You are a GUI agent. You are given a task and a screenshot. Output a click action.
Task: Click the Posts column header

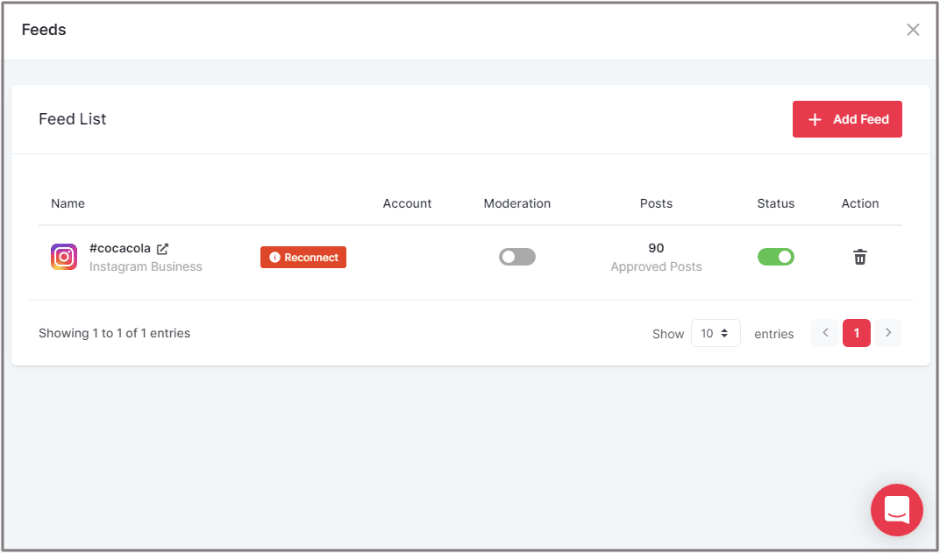click(656, 203)
